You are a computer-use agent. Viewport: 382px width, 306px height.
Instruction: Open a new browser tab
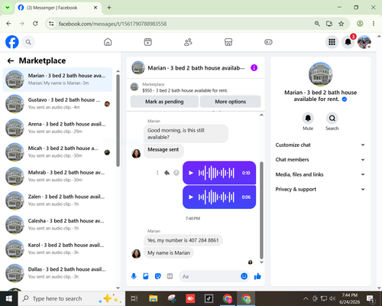109,8
